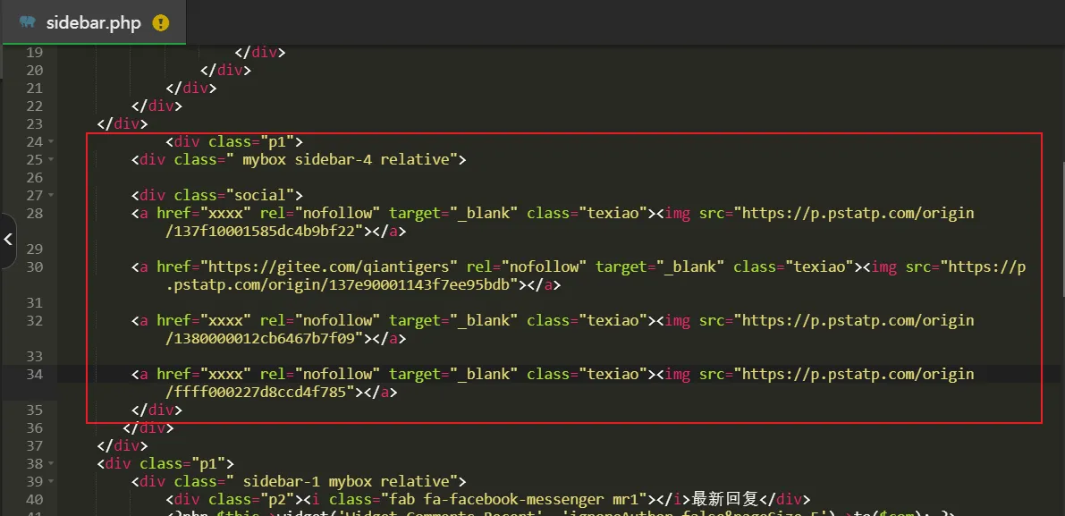Click the "social" class value on line 27
Image resolution: width=1065 pixels, height=516 pixels.
[265, 196]
